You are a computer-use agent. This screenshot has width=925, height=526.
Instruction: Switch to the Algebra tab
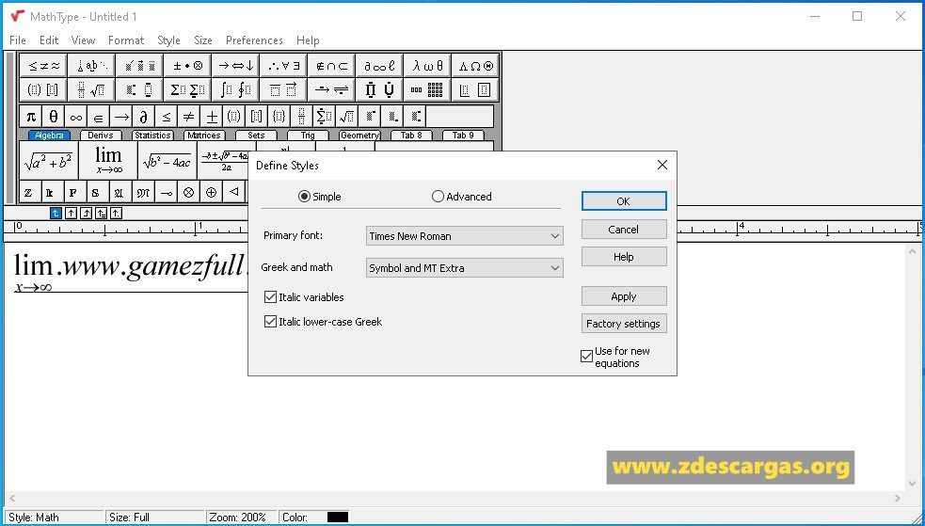coord(49,135)
